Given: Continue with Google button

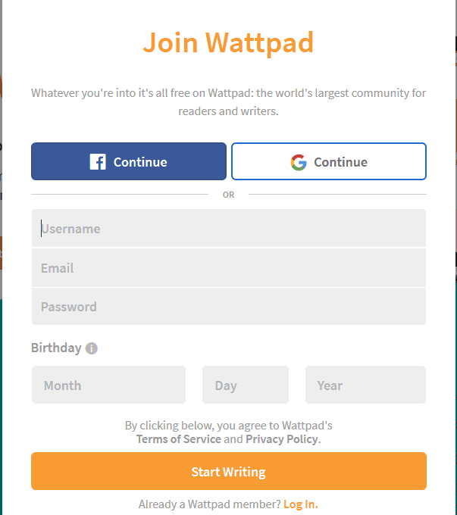Looking at the screenshot, I should pyautogui.click(x=329, y=161).
